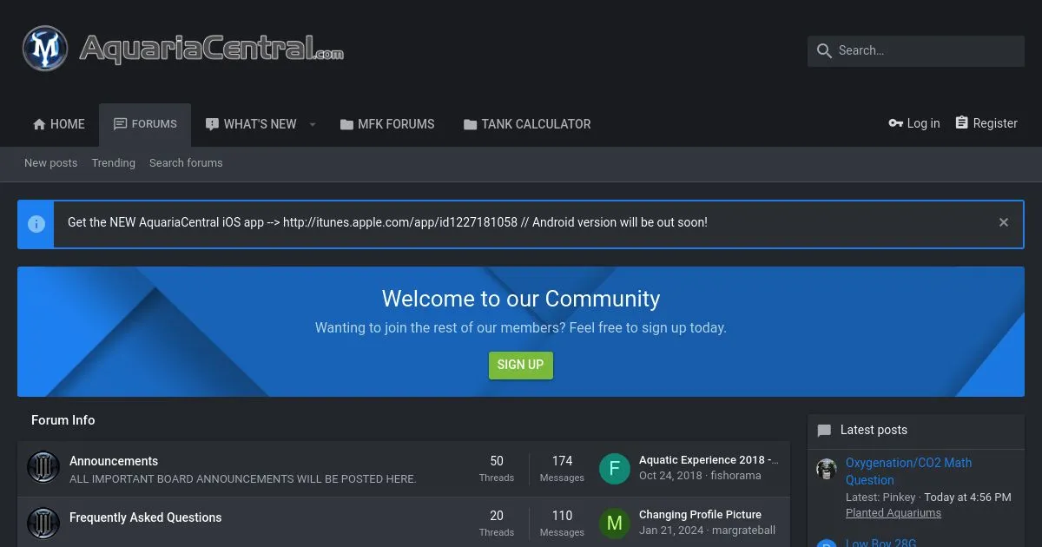
Task: Click the margrateball username link
Action: click(743, 531)
